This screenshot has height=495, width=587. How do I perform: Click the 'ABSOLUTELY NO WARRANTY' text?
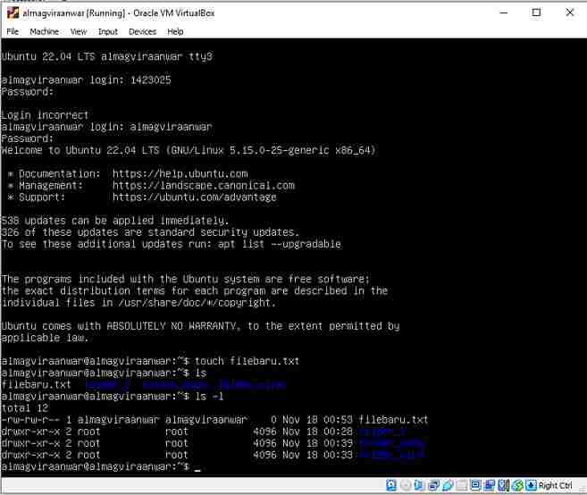[172, 326]
